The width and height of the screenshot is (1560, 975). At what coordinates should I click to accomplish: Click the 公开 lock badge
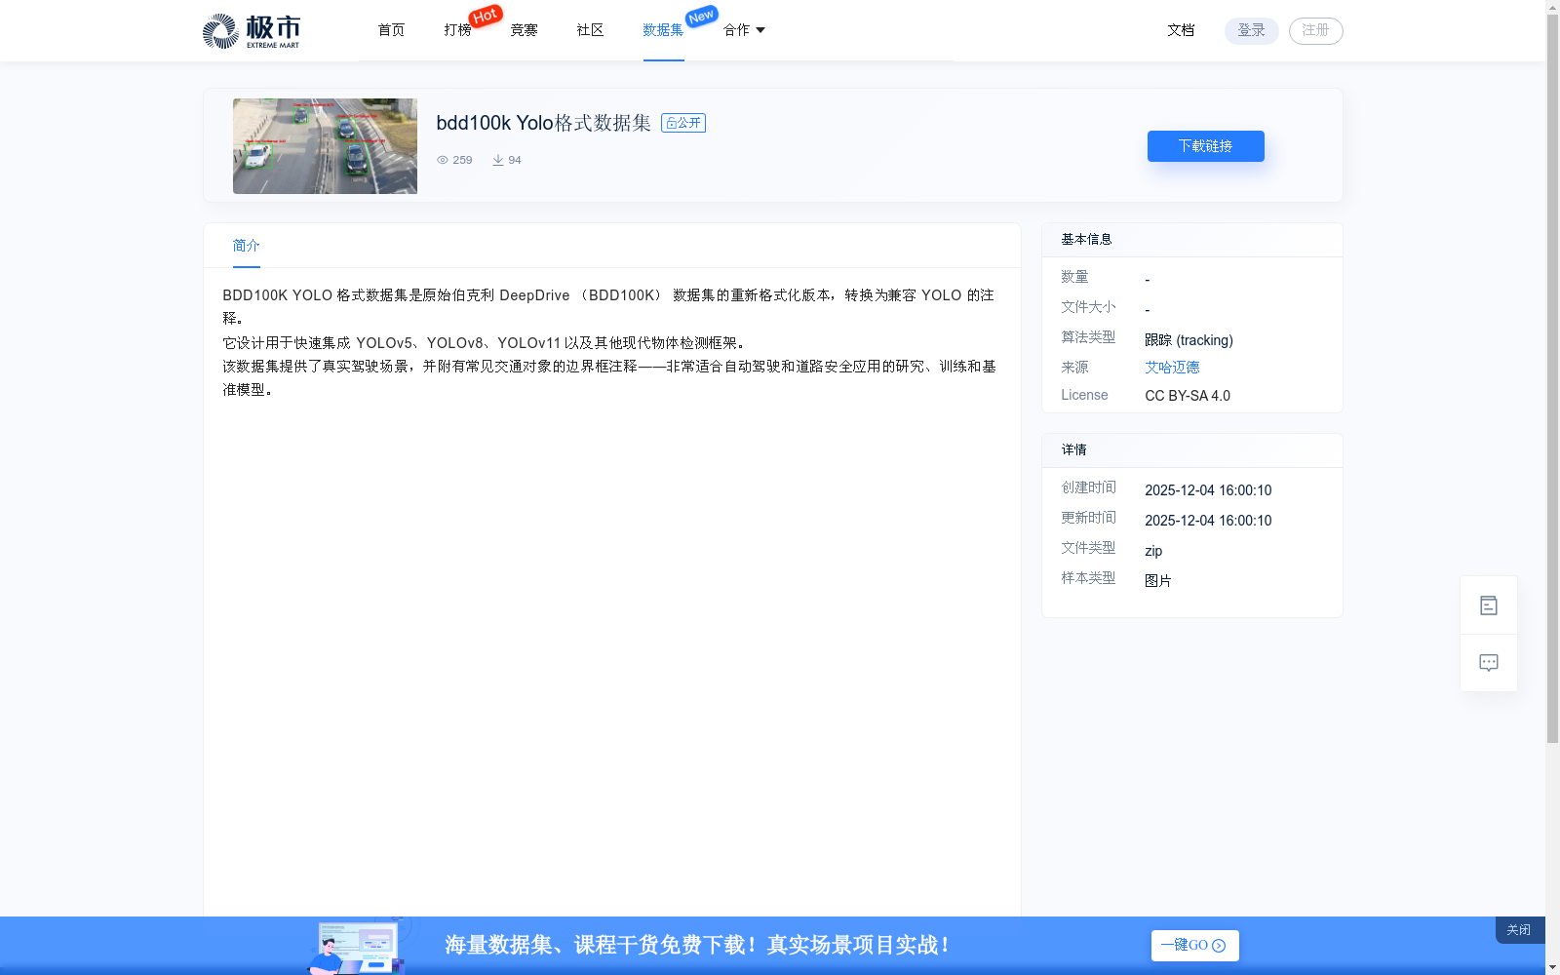click(683, 123)
